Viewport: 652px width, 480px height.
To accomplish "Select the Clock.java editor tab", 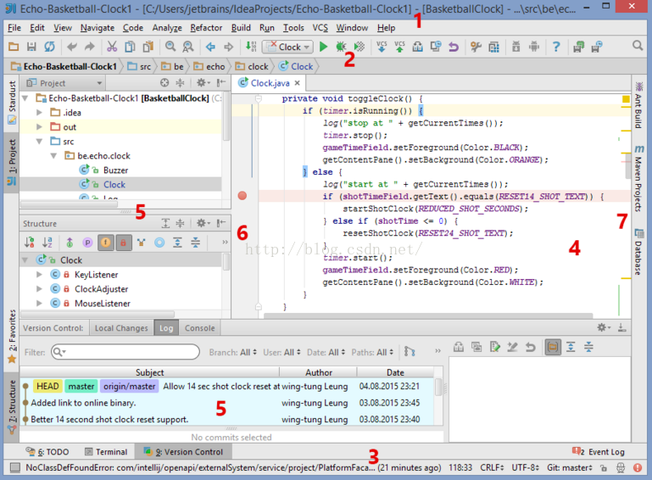I will pyautogui.click(x=269, y=83).
